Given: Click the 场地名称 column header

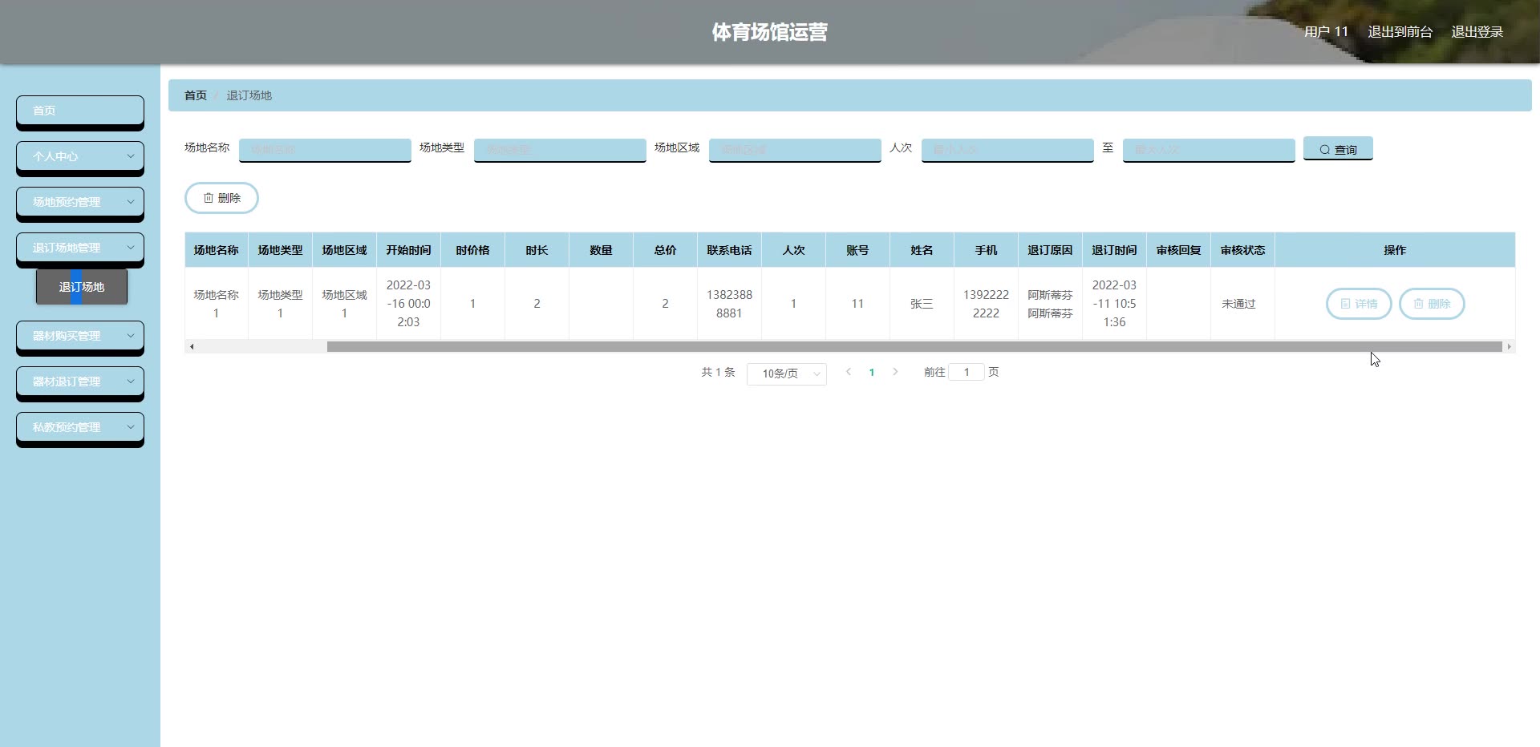Looking at the screenshot, I should click(216, 250).
